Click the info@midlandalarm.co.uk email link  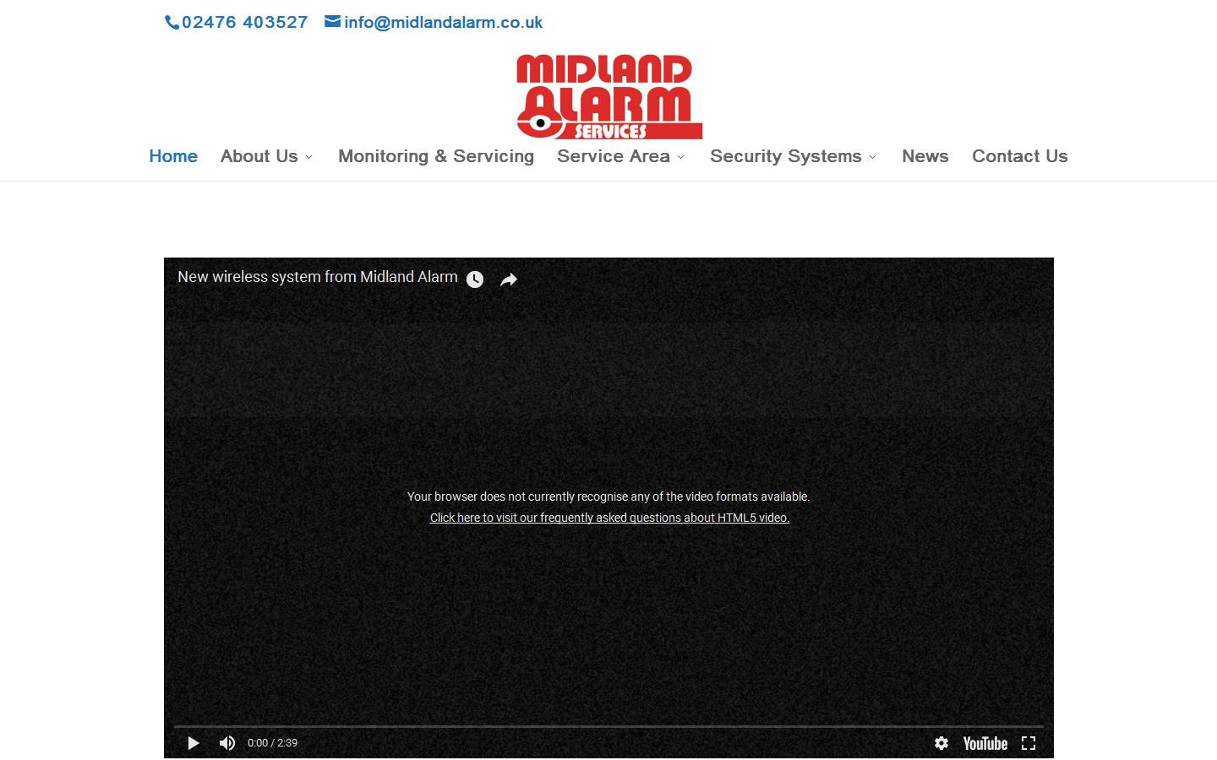[443, 22]
